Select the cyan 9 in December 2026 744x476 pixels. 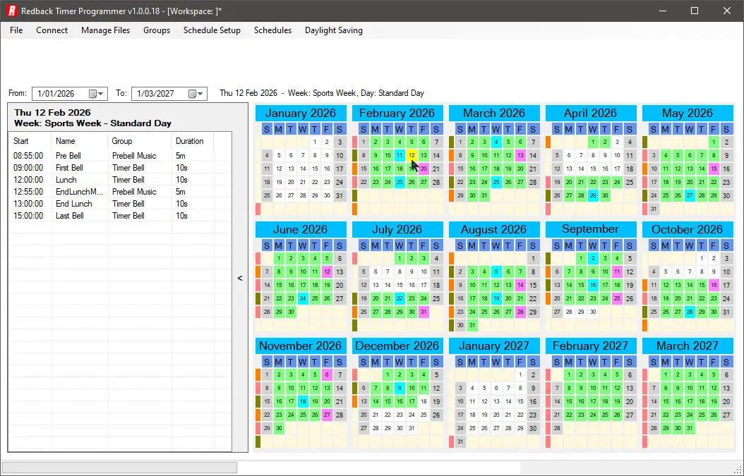[x=400, y=388]
